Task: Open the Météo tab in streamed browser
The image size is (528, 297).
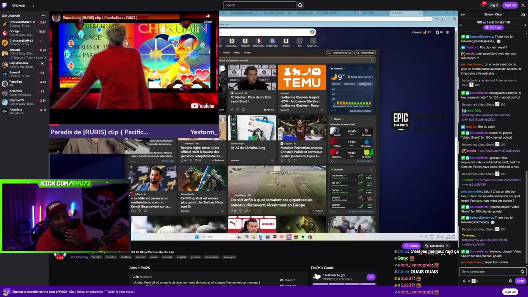Action: (x=226, y=53)
